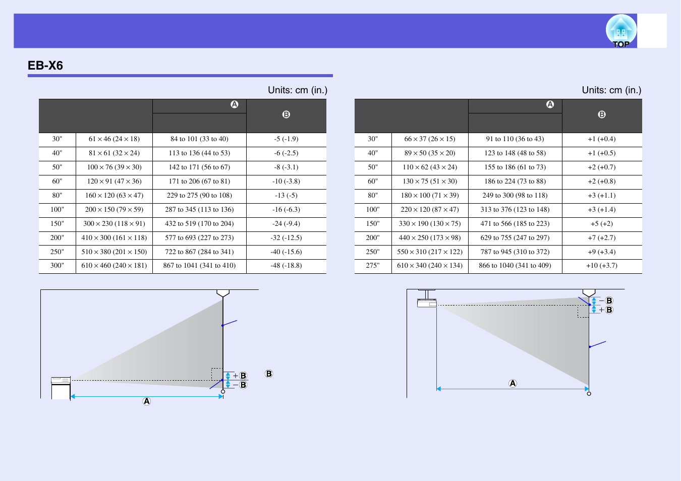Click the cell 410 × 300 (161 × 118)
The image size is (681, 481).
click(115, 238)
